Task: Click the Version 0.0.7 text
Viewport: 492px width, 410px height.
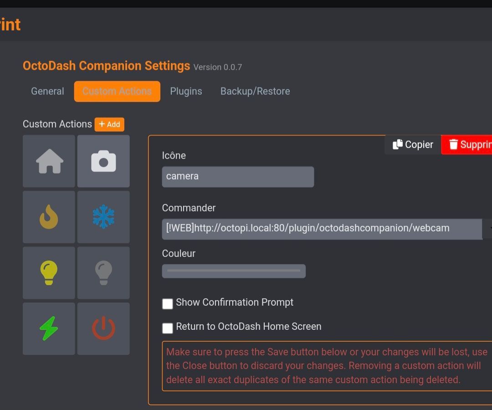Action: click(x=218, y=67)
